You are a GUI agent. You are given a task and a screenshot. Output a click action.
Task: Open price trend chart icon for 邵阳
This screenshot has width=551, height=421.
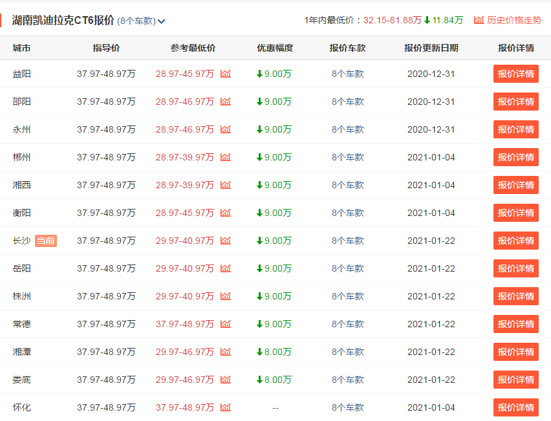pyautogui.click(x=226, y=102)
